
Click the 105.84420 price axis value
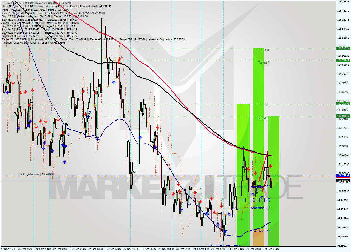point(343,29)
